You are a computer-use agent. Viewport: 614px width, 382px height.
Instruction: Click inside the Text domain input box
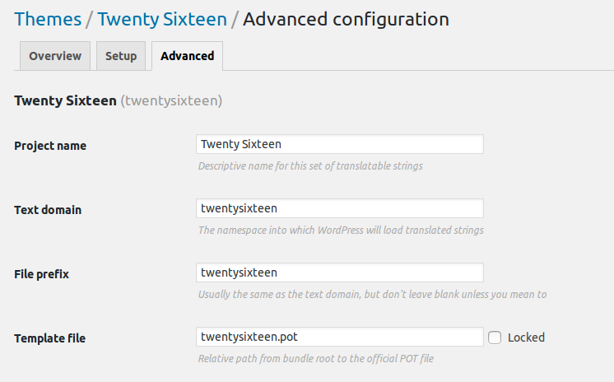point(339,208)
